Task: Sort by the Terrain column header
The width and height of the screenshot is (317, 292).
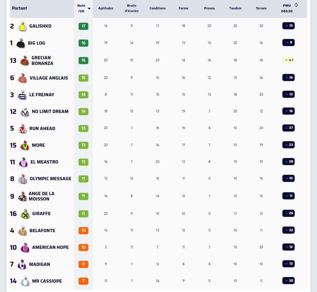Action: tap(261, 8)
